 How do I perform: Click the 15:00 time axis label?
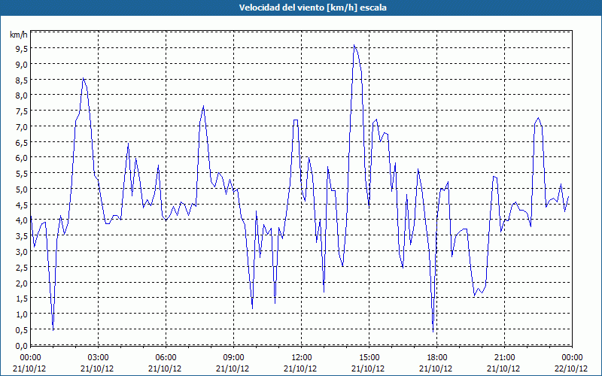(369, 358)
